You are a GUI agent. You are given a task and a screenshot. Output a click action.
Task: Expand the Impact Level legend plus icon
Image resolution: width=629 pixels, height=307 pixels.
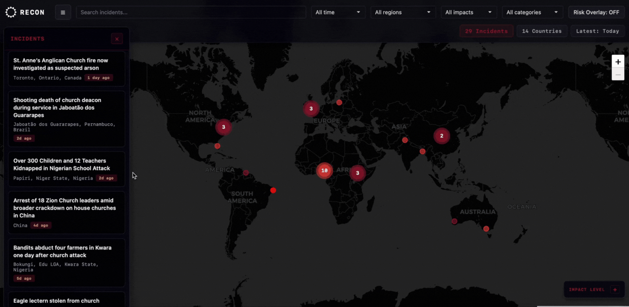615,290
